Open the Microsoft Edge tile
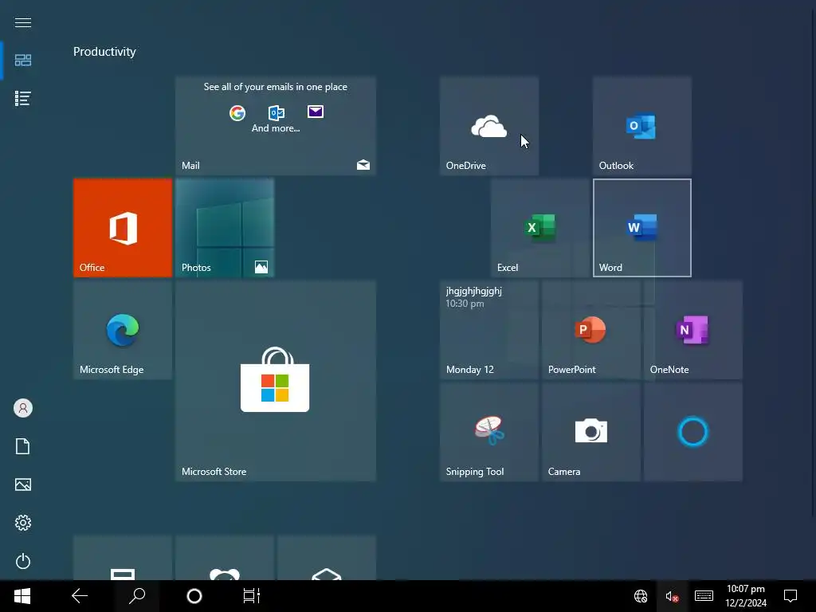This screenshot has width=816, height=612. (x=122, y=330)
